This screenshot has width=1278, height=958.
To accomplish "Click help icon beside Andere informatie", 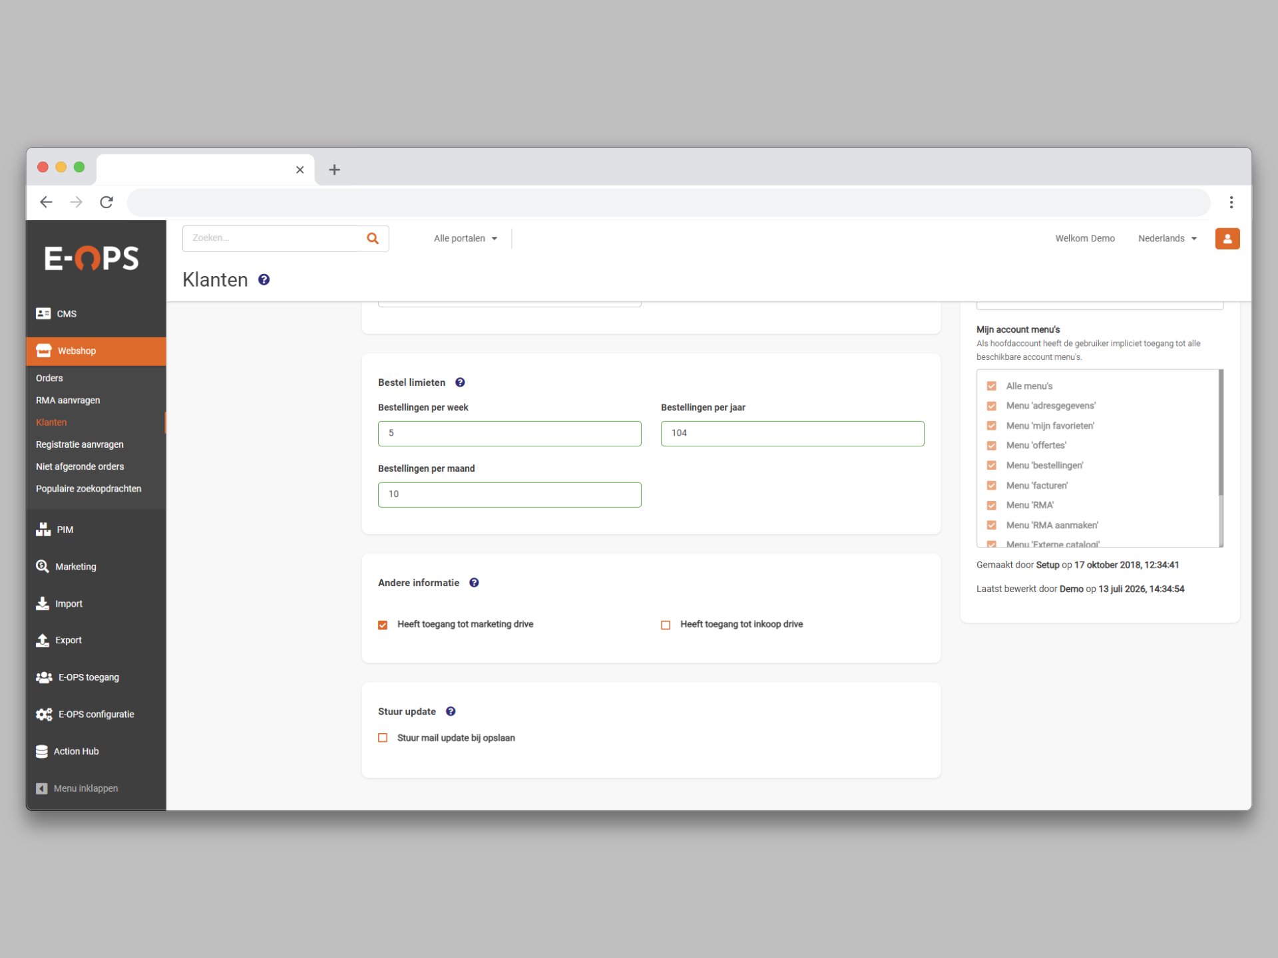I will click(x=474, y=583).
